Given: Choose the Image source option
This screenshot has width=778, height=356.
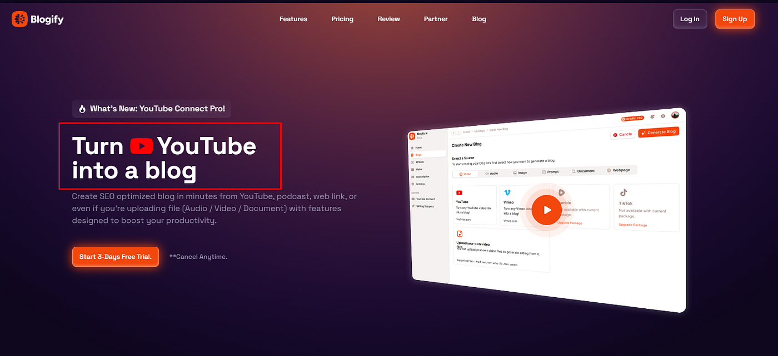Looking at the screenshot, I should [520, 172].
